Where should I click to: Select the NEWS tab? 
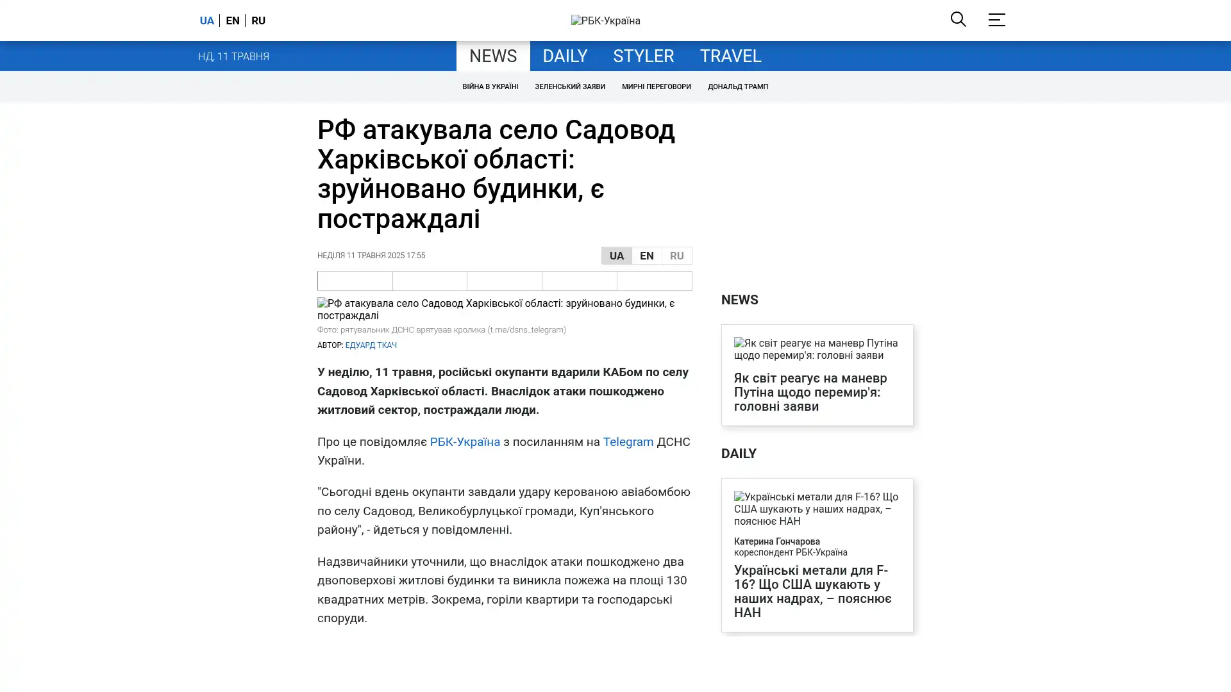pos(492,56)
